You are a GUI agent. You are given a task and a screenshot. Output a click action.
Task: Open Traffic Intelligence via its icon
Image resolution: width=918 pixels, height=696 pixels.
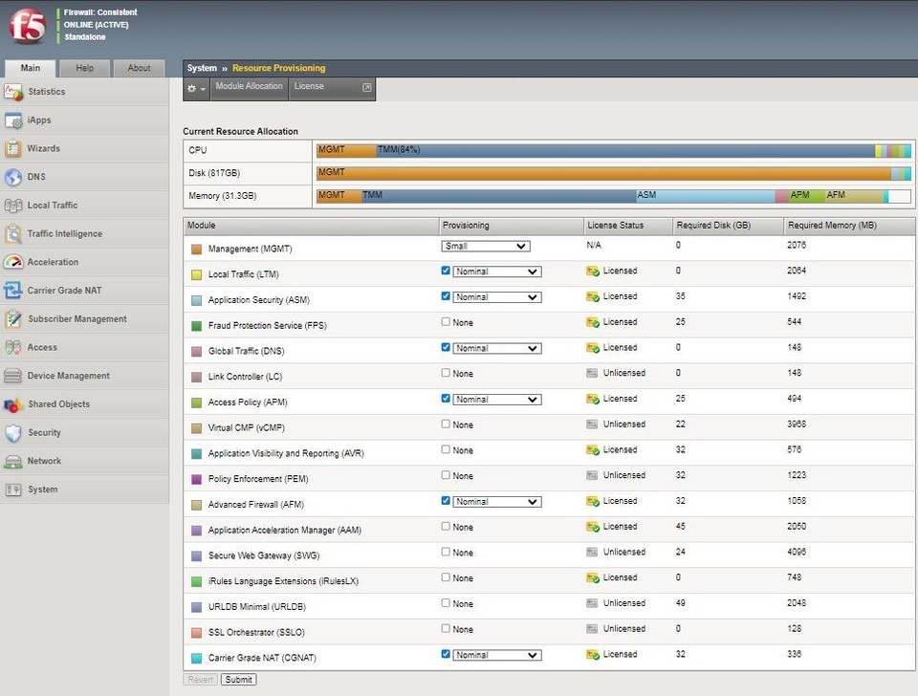pos(13,234)
